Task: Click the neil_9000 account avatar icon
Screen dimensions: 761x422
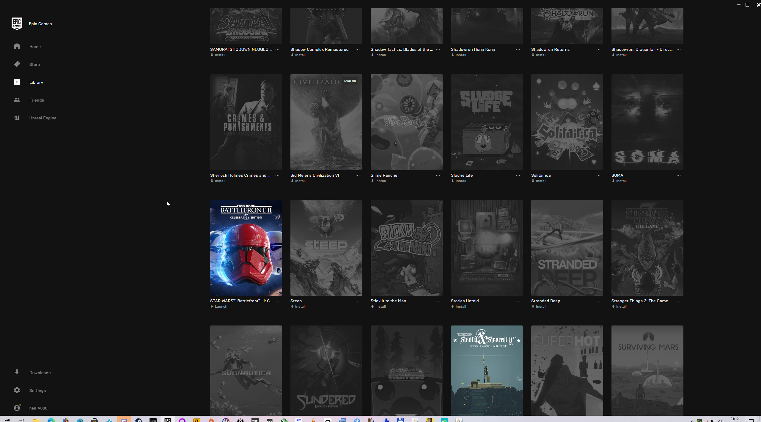Action: pyautogui.click(x=17, y=408)
